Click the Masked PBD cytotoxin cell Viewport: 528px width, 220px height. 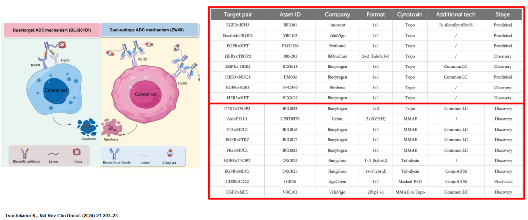[x=410, y=181]
